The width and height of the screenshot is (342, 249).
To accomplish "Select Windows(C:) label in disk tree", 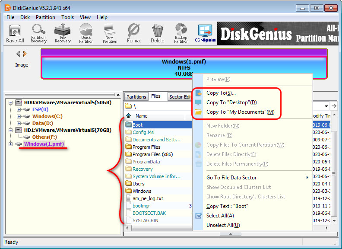I will coord(47,116).
